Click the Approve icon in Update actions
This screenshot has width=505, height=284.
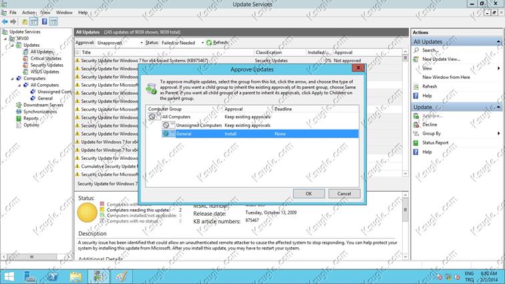416,116
